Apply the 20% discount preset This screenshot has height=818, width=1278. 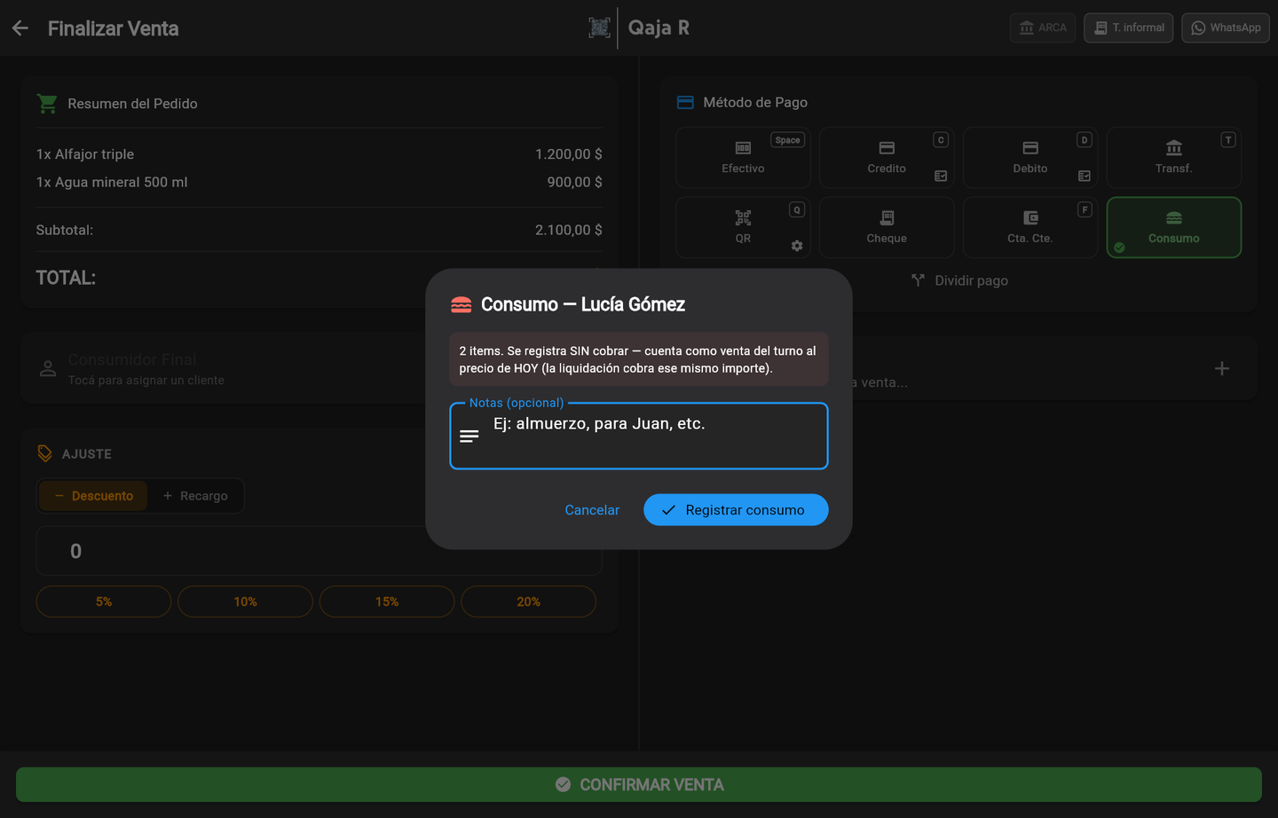[x=528, y=602]
